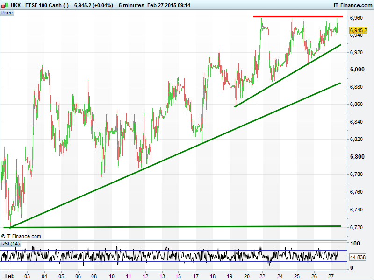The height and width of the screenshot is (280, 374).
Task: Click the 44.838 RSI value label
Action: pyautogui.click(x=358, y=257)
